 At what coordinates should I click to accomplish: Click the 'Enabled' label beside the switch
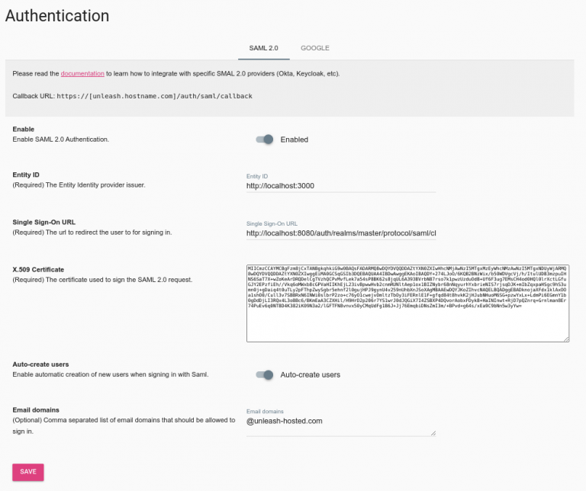coord(295,140)
